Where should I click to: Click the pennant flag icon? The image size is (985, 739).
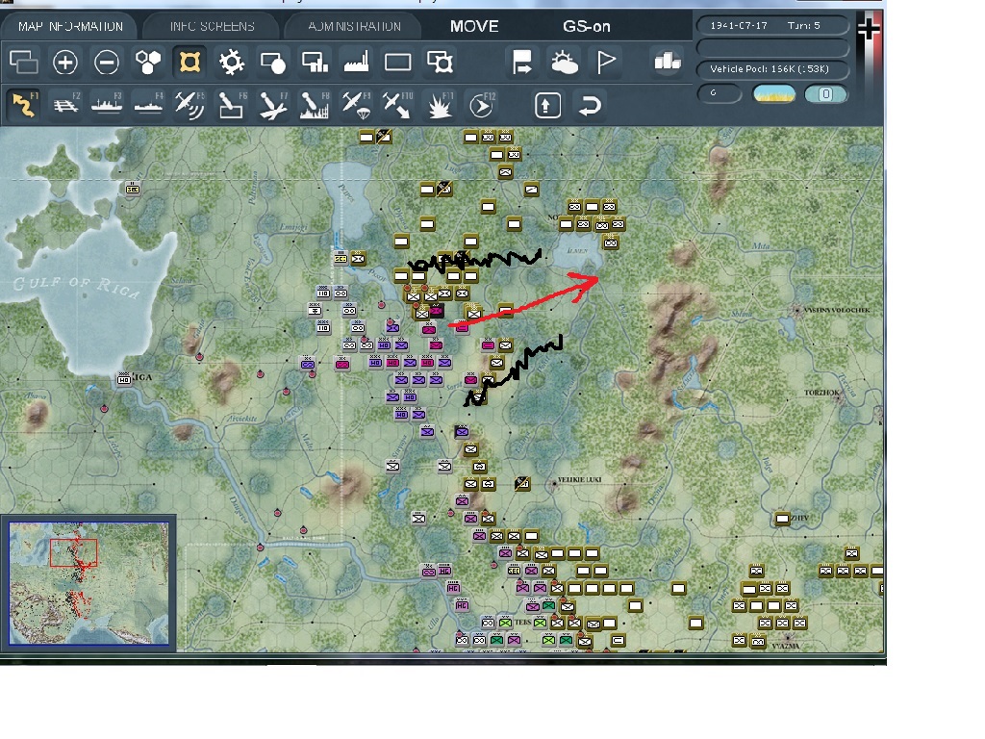click(606, 63)
